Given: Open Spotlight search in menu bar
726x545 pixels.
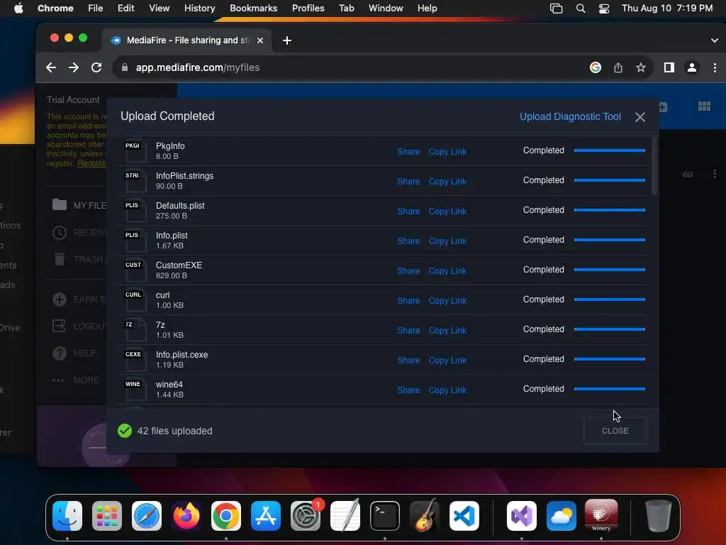Looking at the screenshot, I should pyautogui.click(x=581, y=9).
